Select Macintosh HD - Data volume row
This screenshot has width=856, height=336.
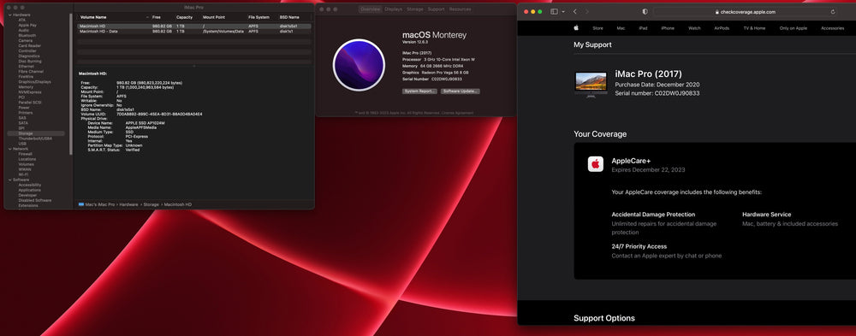click(x=194, y=32)
